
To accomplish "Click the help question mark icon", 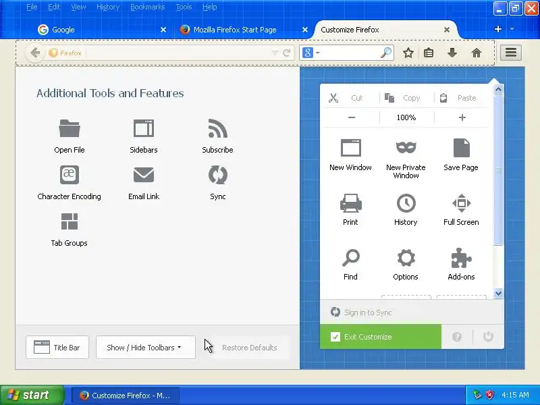I will (457, 337).
